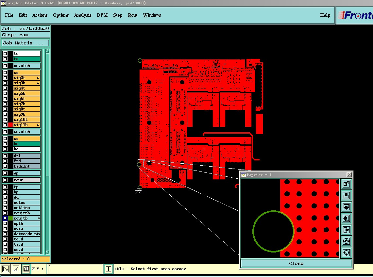Click the angle/snap icon in the bottom bar
Image resolution: width=373 pixels, height=277 pixels.
click(x=16, y=269)
